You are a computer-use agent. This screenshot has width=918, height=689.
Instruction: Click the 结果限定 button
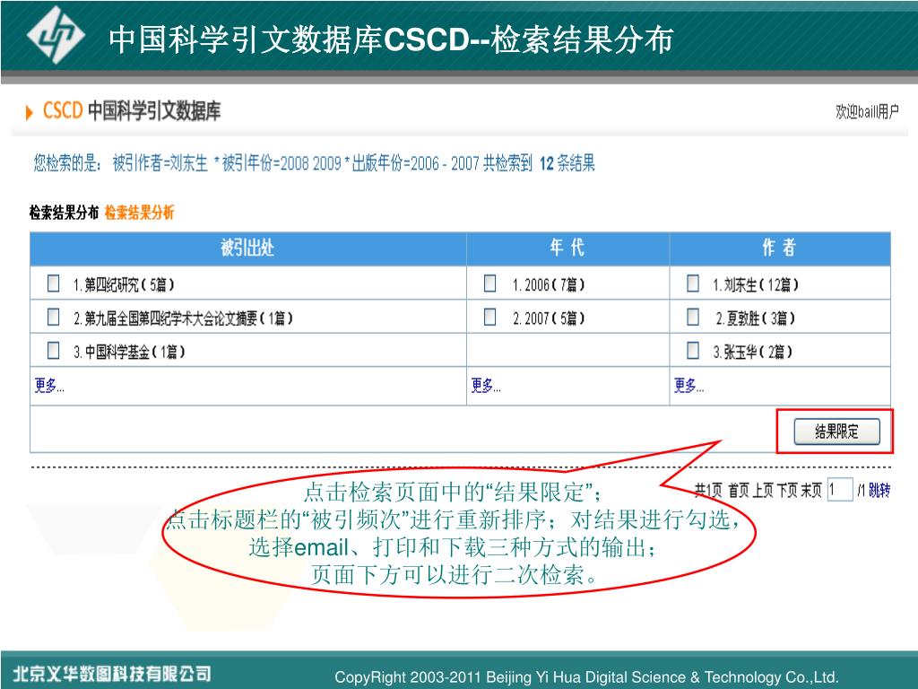[x=836, y=432]
